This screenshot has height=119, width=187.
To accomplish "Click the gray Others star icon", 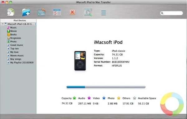I will pyautogui.click(x=135, y=98).
